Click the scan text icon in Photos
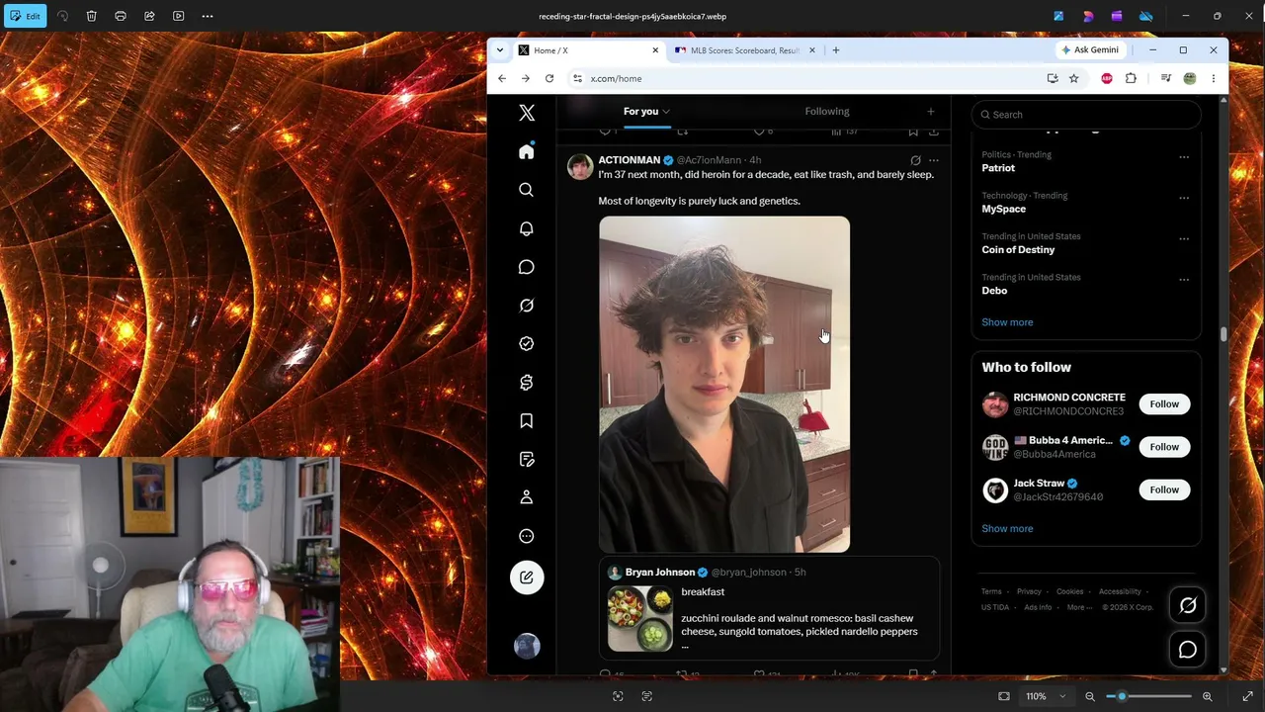Viewport: 1265px width, 712px height. click(x=647, y=696)
